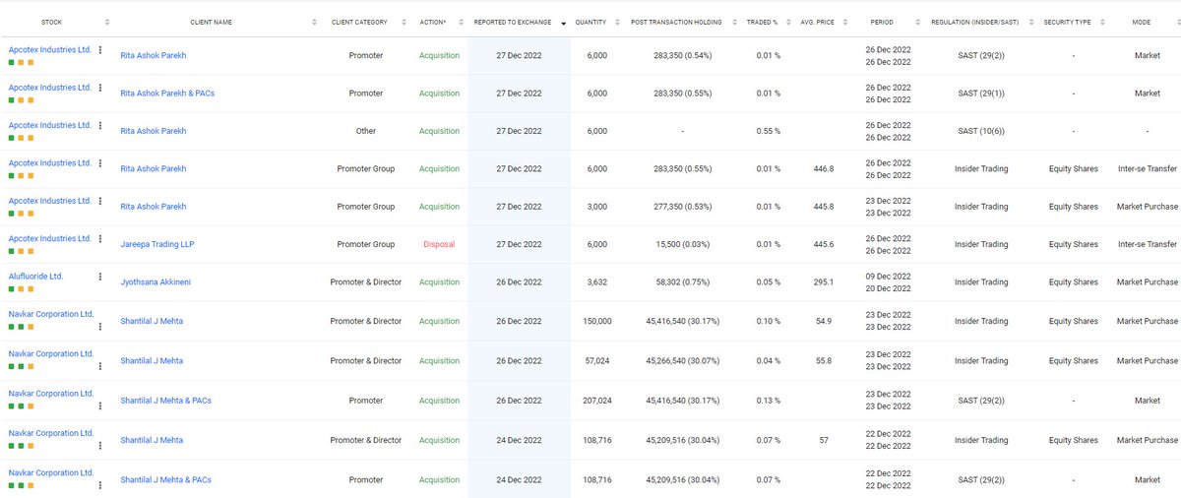Open Jareepa Trading LLP client link
Image resolution: width=1181 pixels, height=498 pixels.
click(x=157, y=244)
